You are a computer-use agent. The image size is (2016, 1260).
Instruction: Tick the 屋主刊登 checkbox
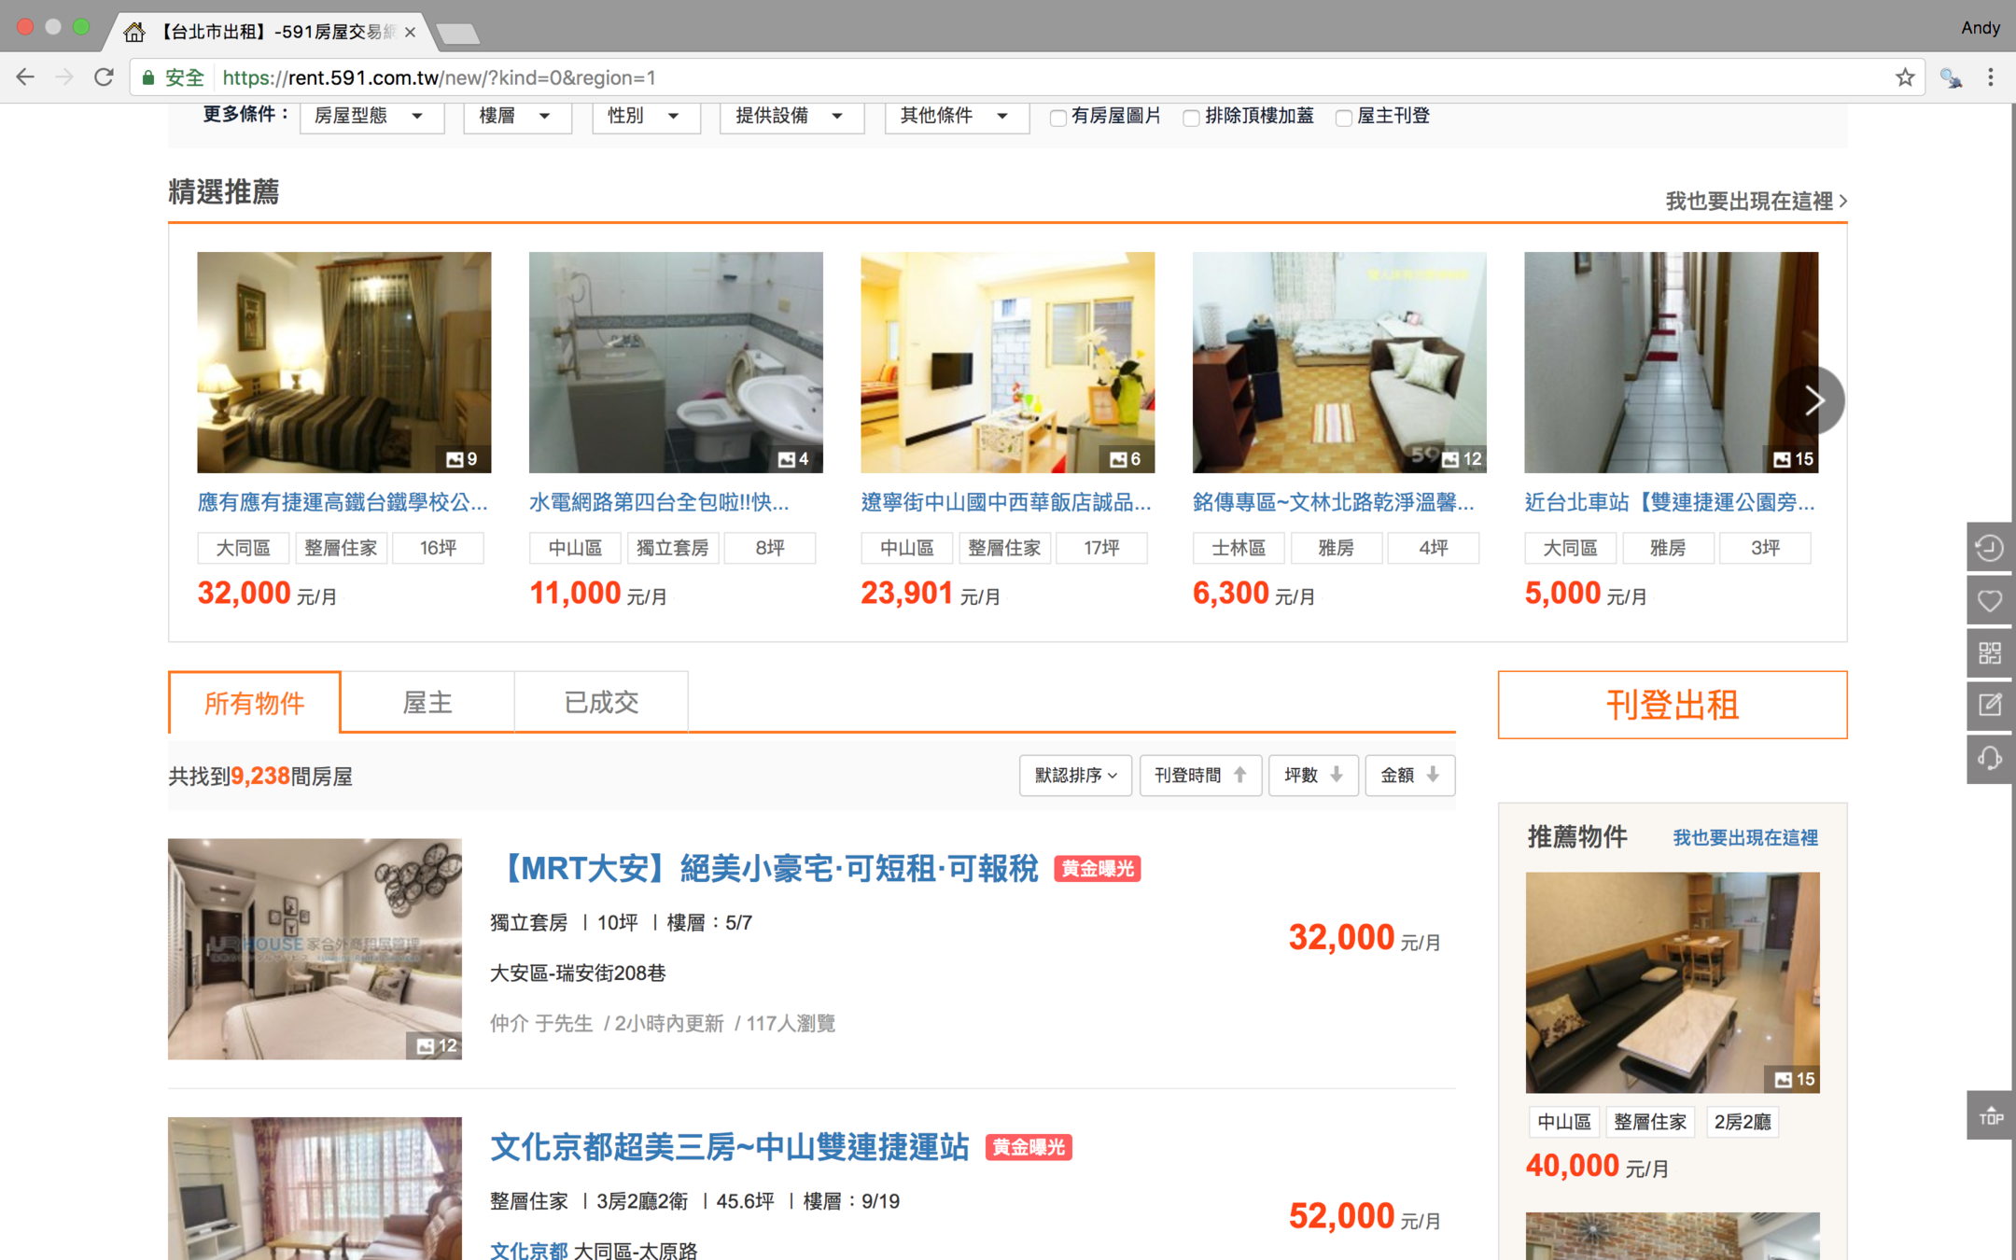[1343, 118]
